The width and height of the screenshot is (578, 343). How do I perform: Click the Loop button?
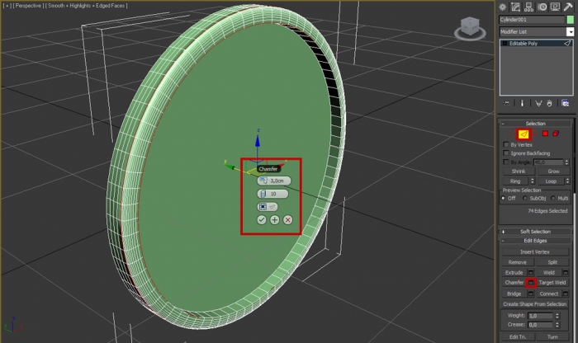[551, 181]
